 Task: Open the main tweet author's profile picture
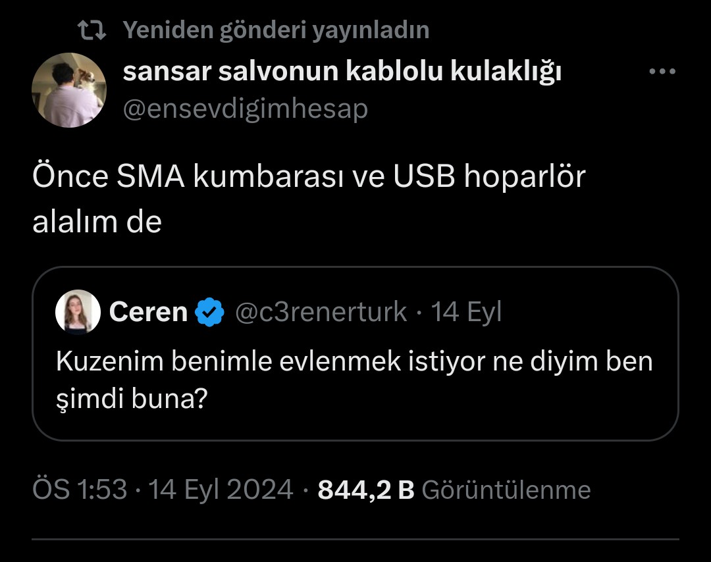click(x=69, y=90)
